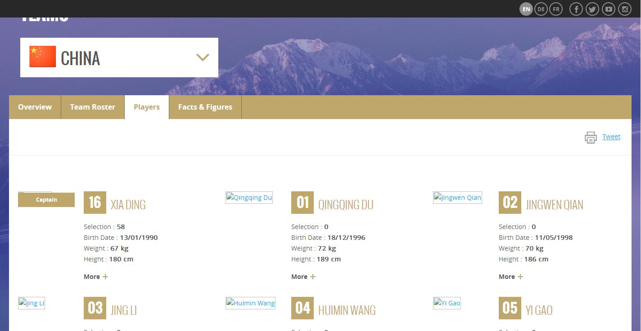
Task: Click jersey number 16 badge
Action: point(95,203)
